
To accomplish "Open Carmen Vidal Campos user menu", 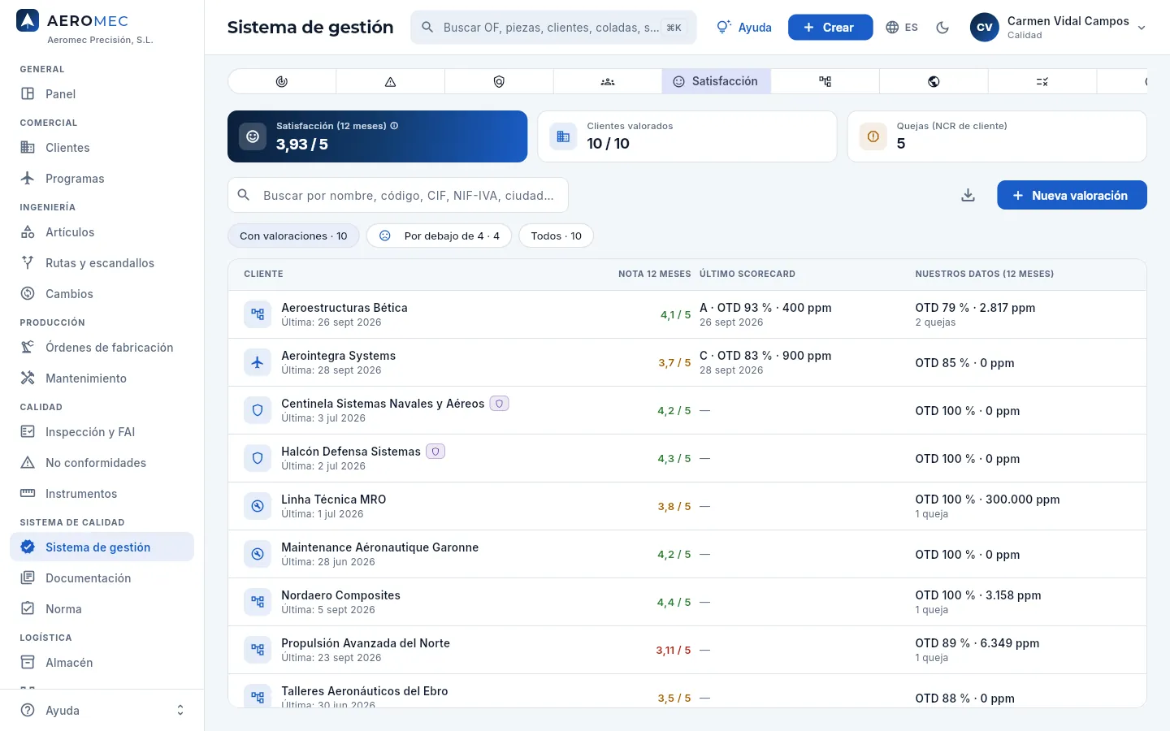I will [1058, 28].
